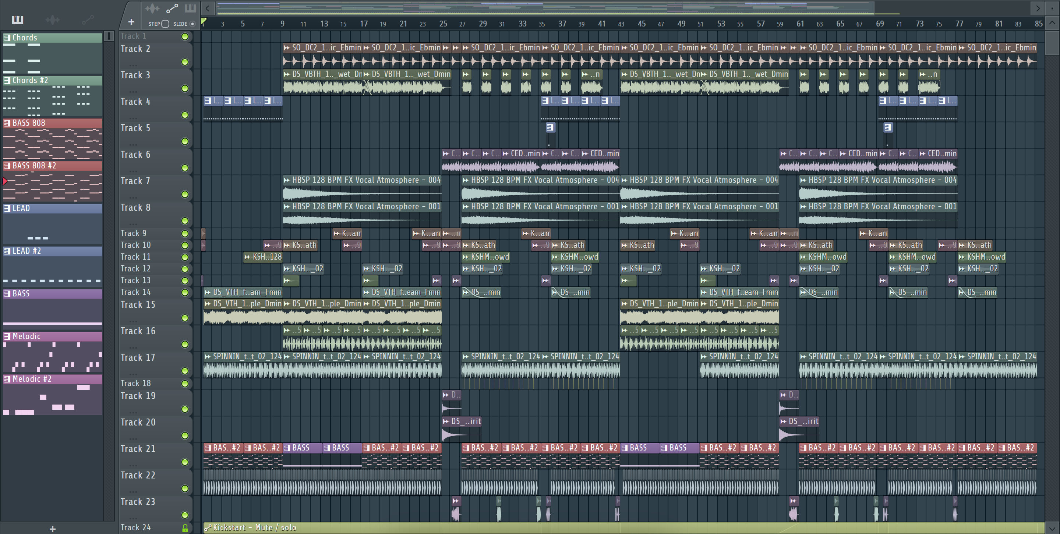Viewport: 1060px width, 534px height.
Task: Mute Track 10 with its green switch
Action: (185, 245)
